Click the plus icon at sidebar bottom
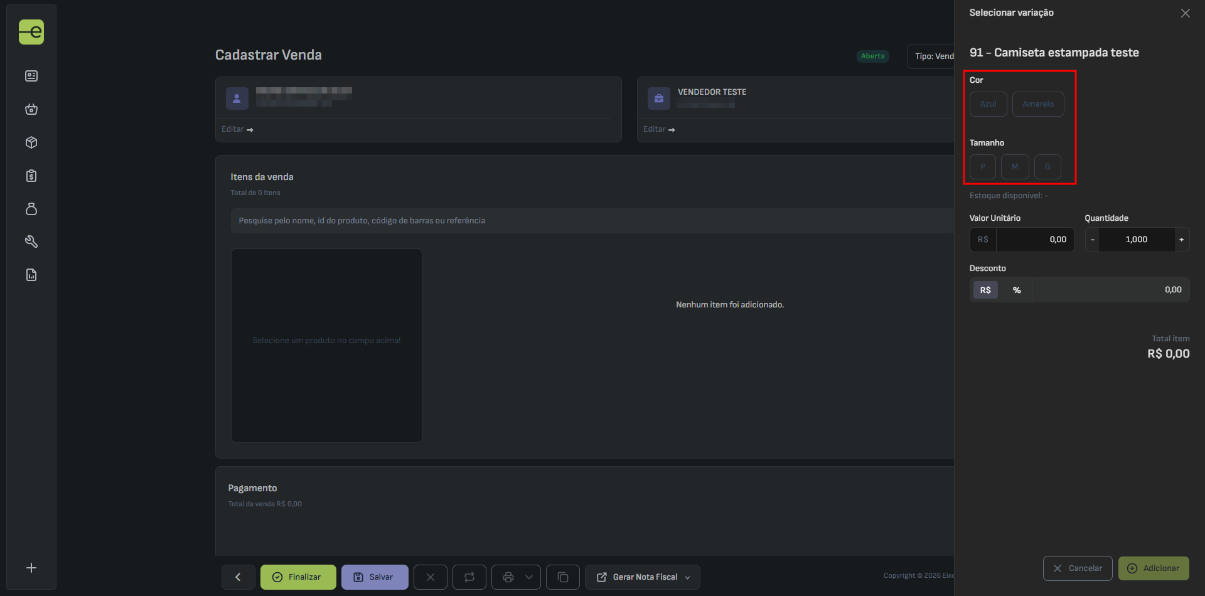Viewport: 1205px width, 596px height. (x=31, y=568)
